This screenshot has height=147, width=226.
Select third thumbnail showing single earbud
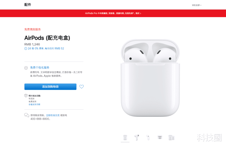pos(148,138)
